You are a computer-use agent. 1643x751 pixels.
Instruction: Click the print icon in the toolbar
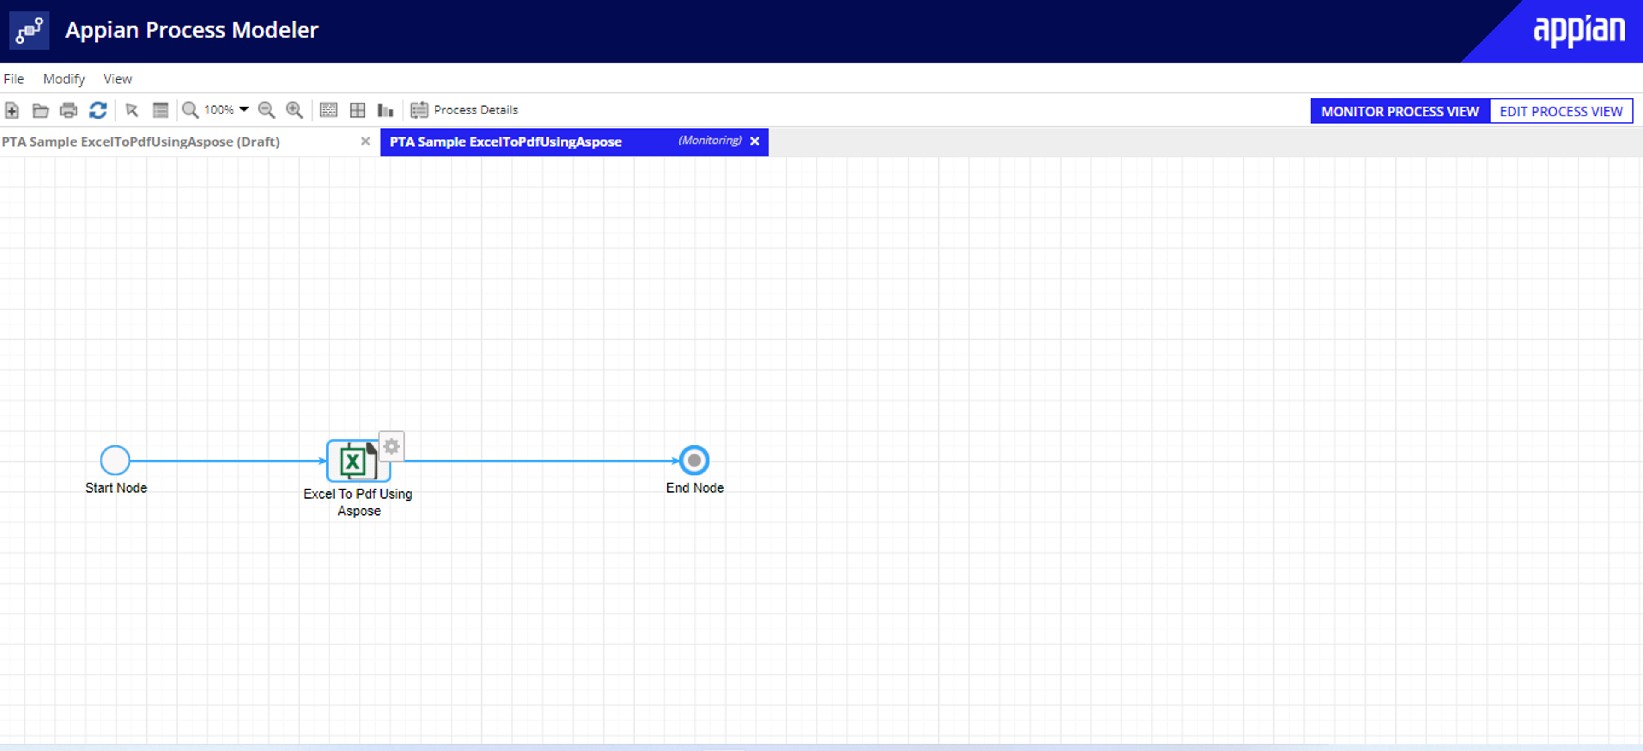[x=69, y=110]
